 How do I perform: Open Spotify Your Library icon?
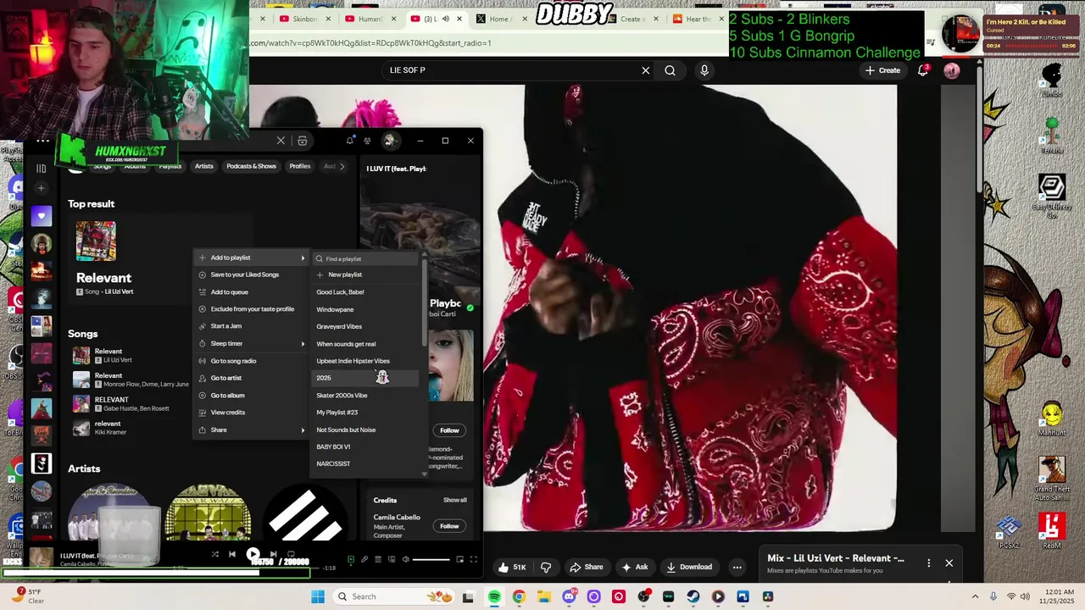point(41,168)
